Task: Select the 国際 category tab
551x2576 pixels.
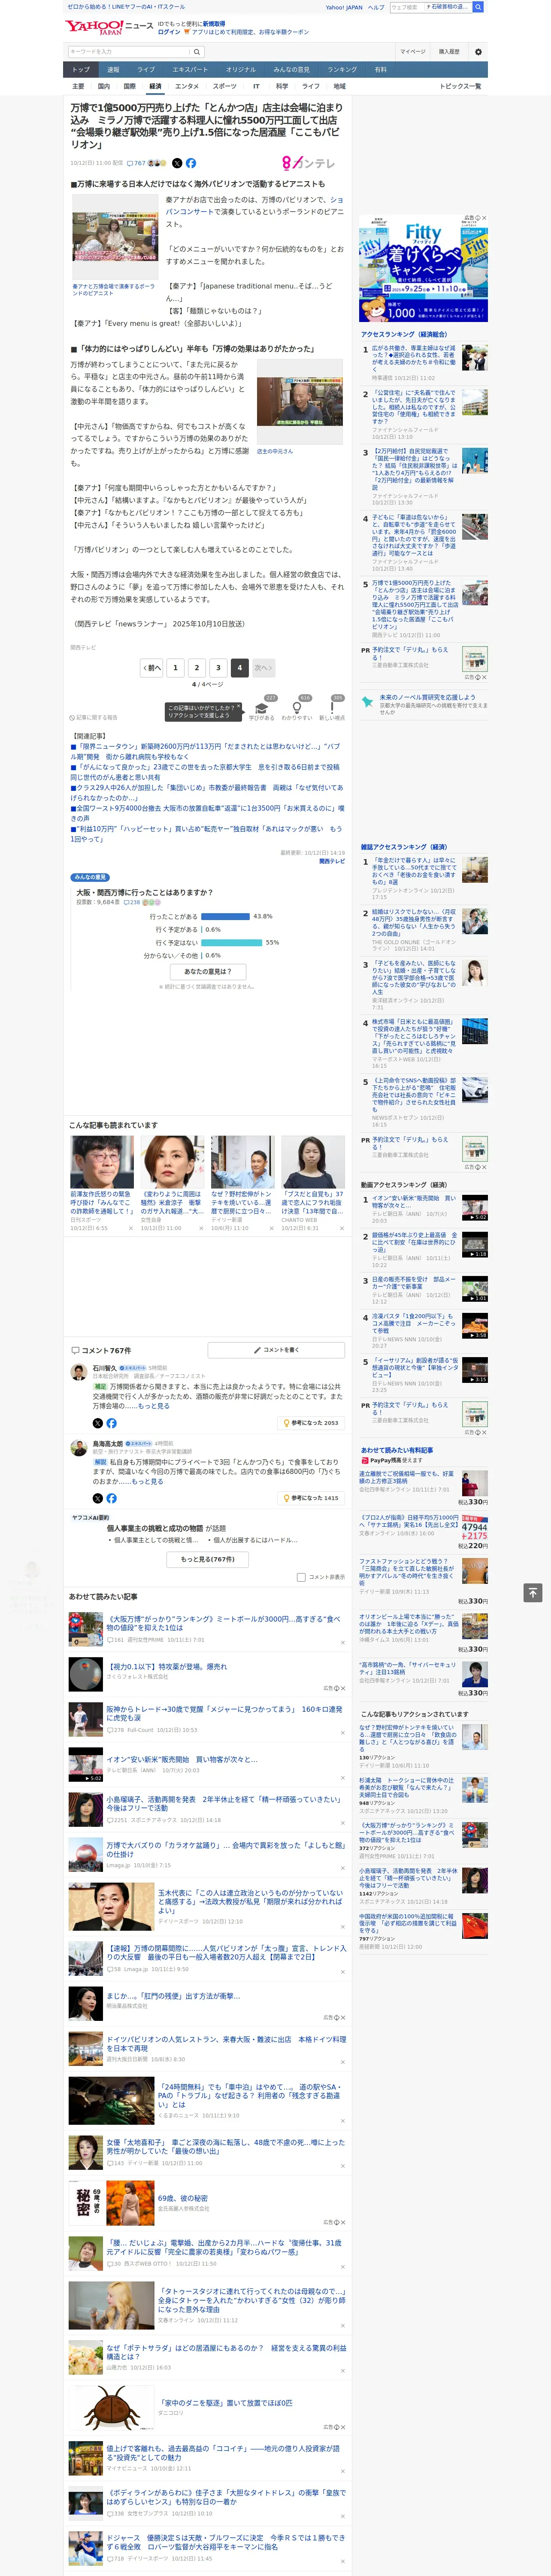Action: [x=129, y=86]
